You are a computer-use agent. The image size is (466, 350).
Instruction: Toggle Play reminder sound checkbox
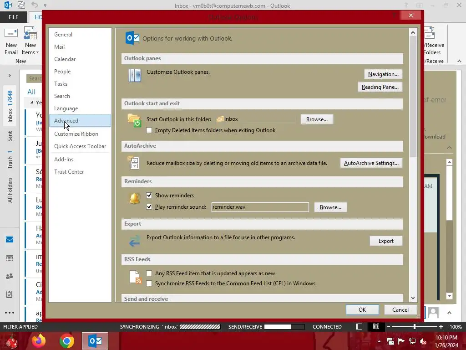click(x=149, y=207)
